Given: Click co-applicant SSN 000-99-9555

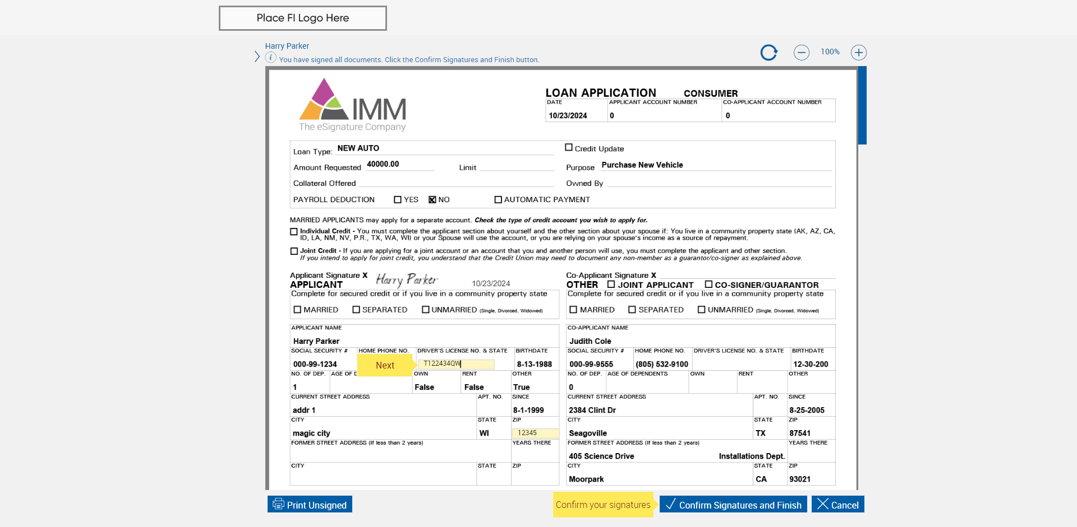Looking at the screenshot, I should [591, 364].
